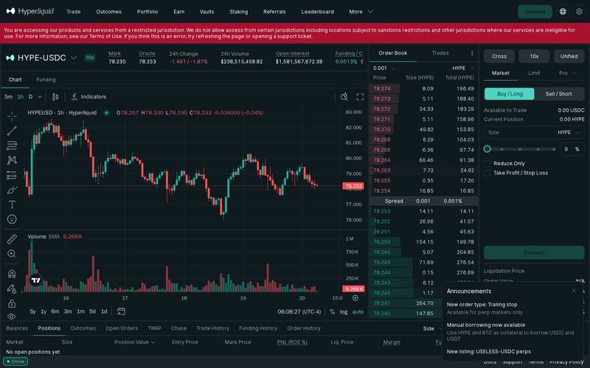Toggle magnet mode for drawings
Screen dimensions: 590x368
12,273
